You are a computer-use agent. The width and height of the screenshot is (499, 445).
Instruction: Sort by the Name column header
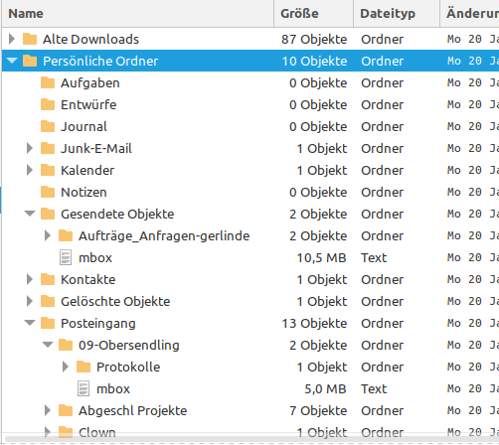[138, 14]
